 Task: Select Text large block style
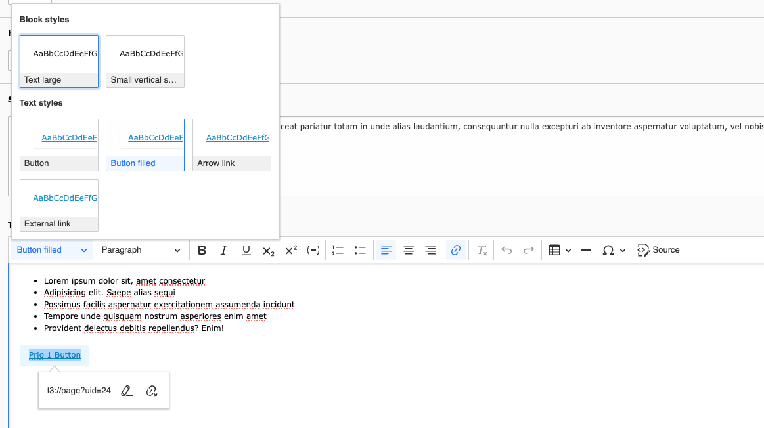click(59, 61)
